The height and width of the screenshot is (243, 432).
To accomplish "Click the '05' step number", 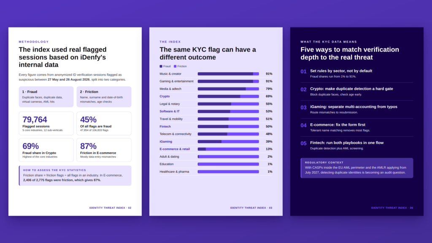I will point(303,143).
